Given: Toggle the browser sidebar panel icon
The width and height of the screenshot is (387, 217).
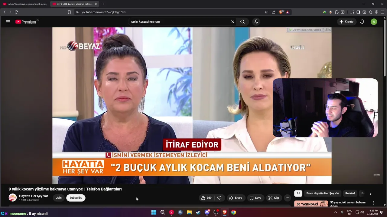Looking at the screenshot, I should [x=358, y=12].
